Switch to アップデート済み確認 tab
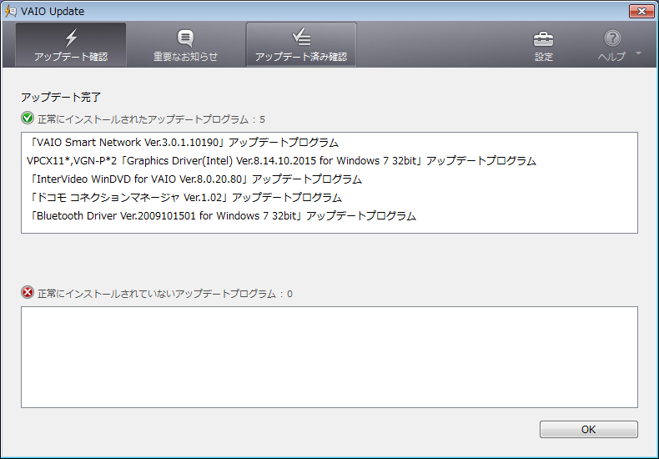 [x=301, y=44]
